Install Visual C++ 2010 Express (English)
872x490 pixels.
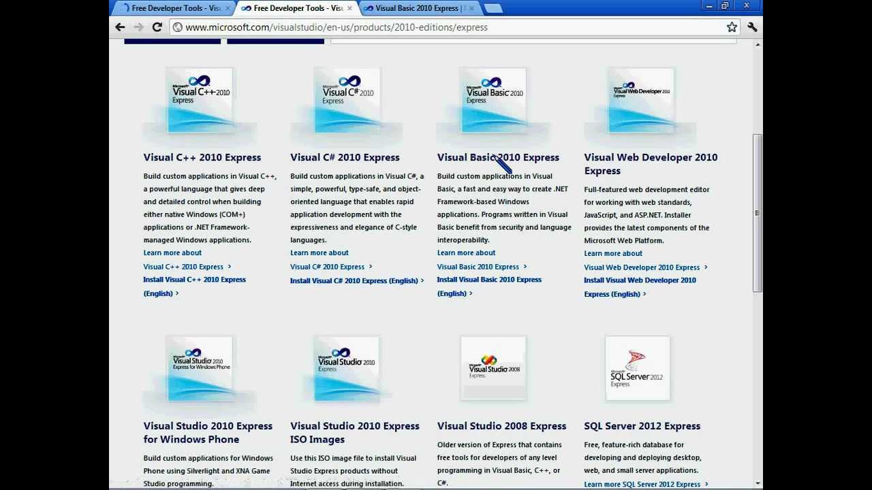(194, 287)
